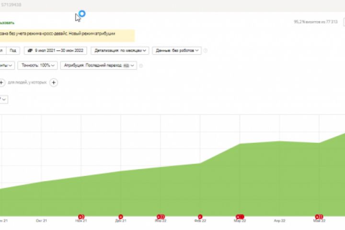The width and height of the screenshot is (345, 230).
Task: Click the red annotation marker at Мар 22
Action: tap(240, 217)
